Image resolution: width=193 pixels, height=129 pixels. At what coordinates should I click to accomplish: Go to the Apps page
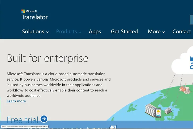coord(95,32)
